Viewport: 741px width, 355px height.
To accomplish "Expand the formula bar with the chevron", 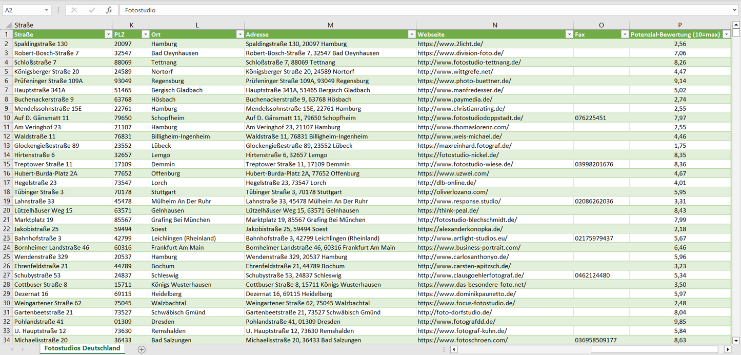I will tap(735, 10).
